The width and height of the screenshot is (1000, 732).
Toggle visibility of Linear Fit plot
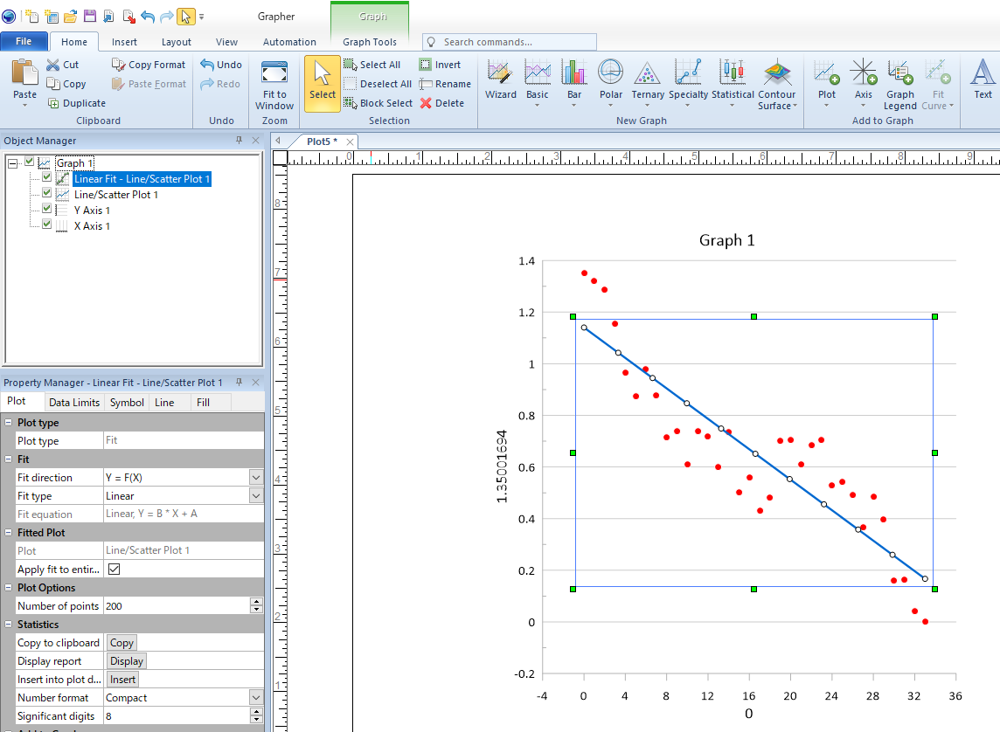[x=46, y=177]
